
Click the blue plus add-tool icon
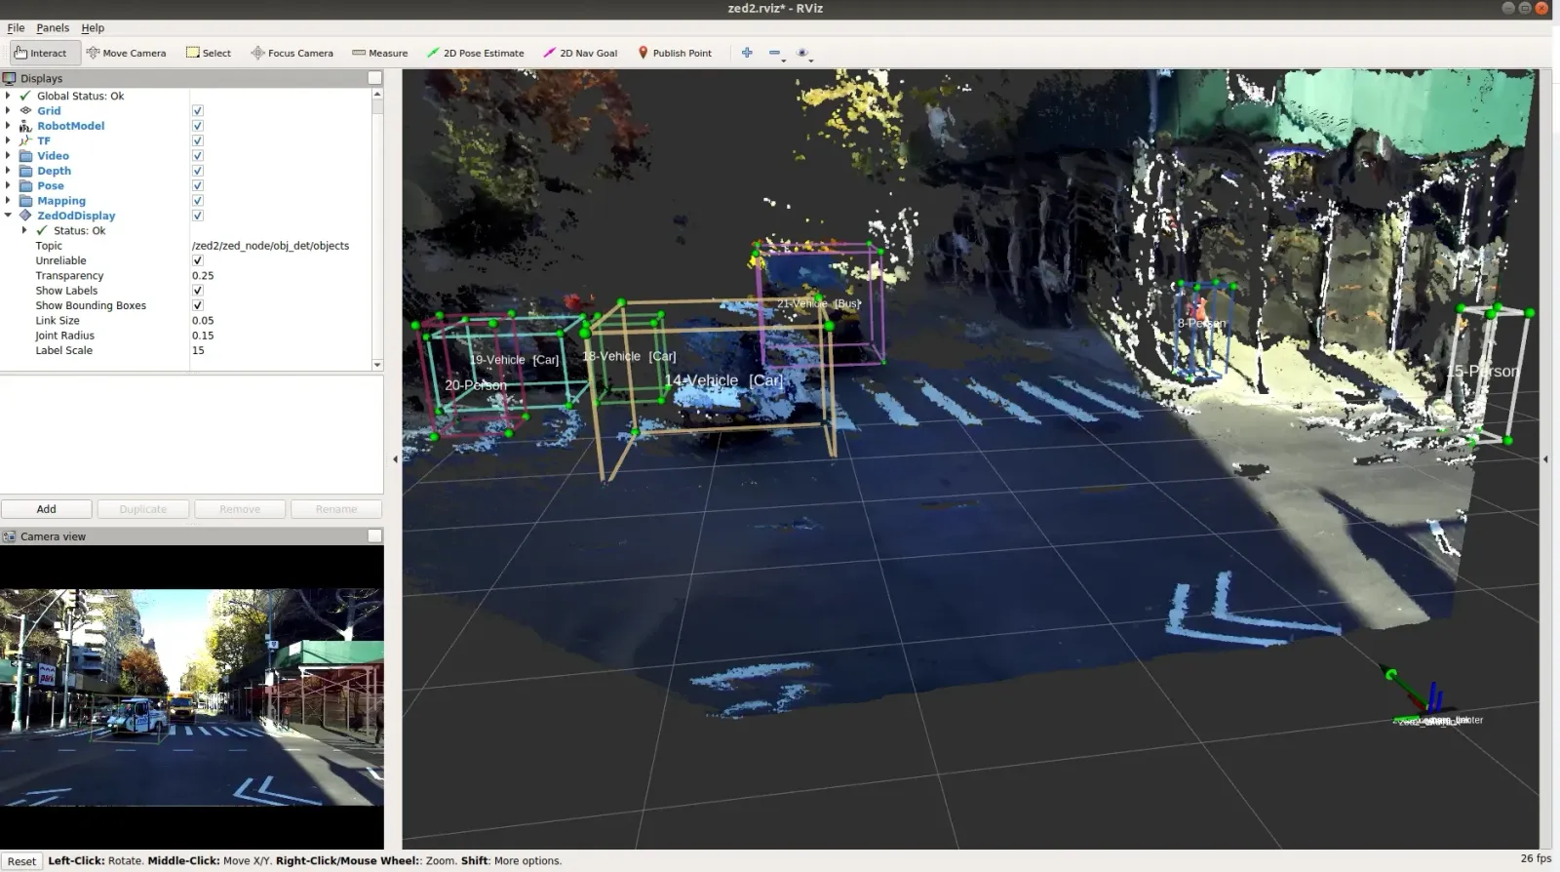[747, 53]
